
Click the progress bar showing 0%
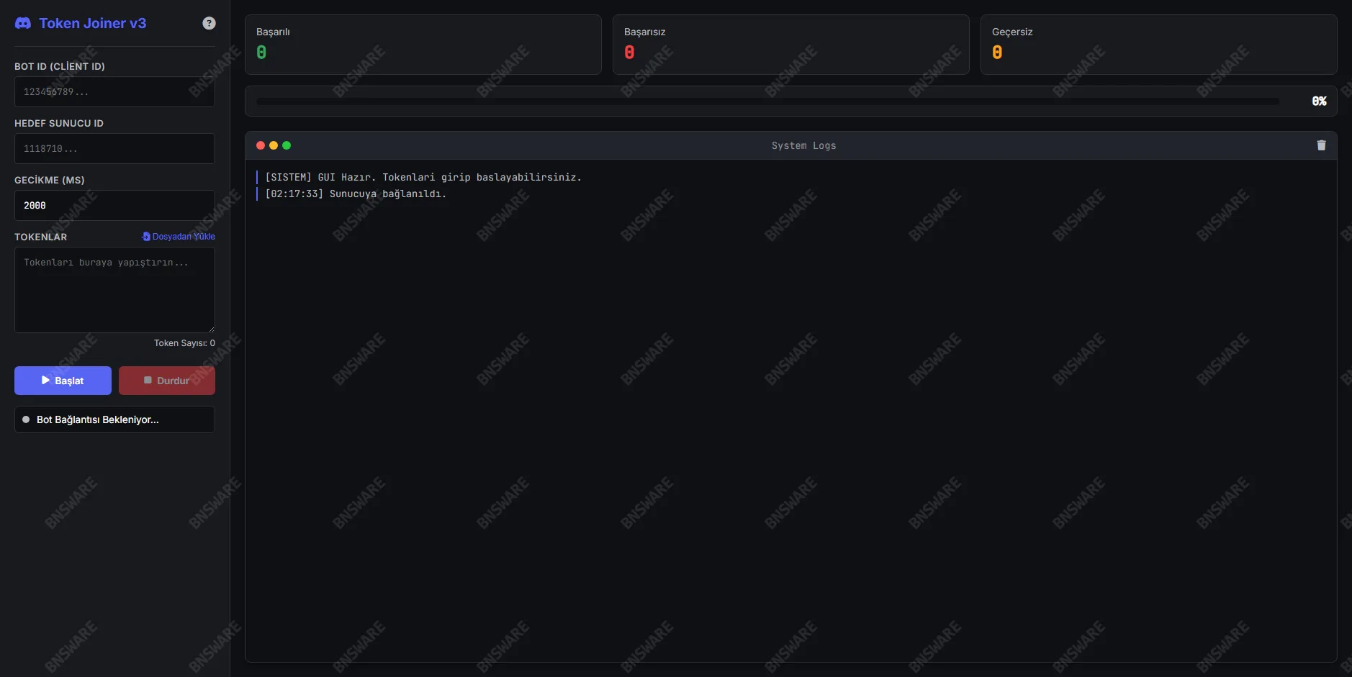point(768,101)
